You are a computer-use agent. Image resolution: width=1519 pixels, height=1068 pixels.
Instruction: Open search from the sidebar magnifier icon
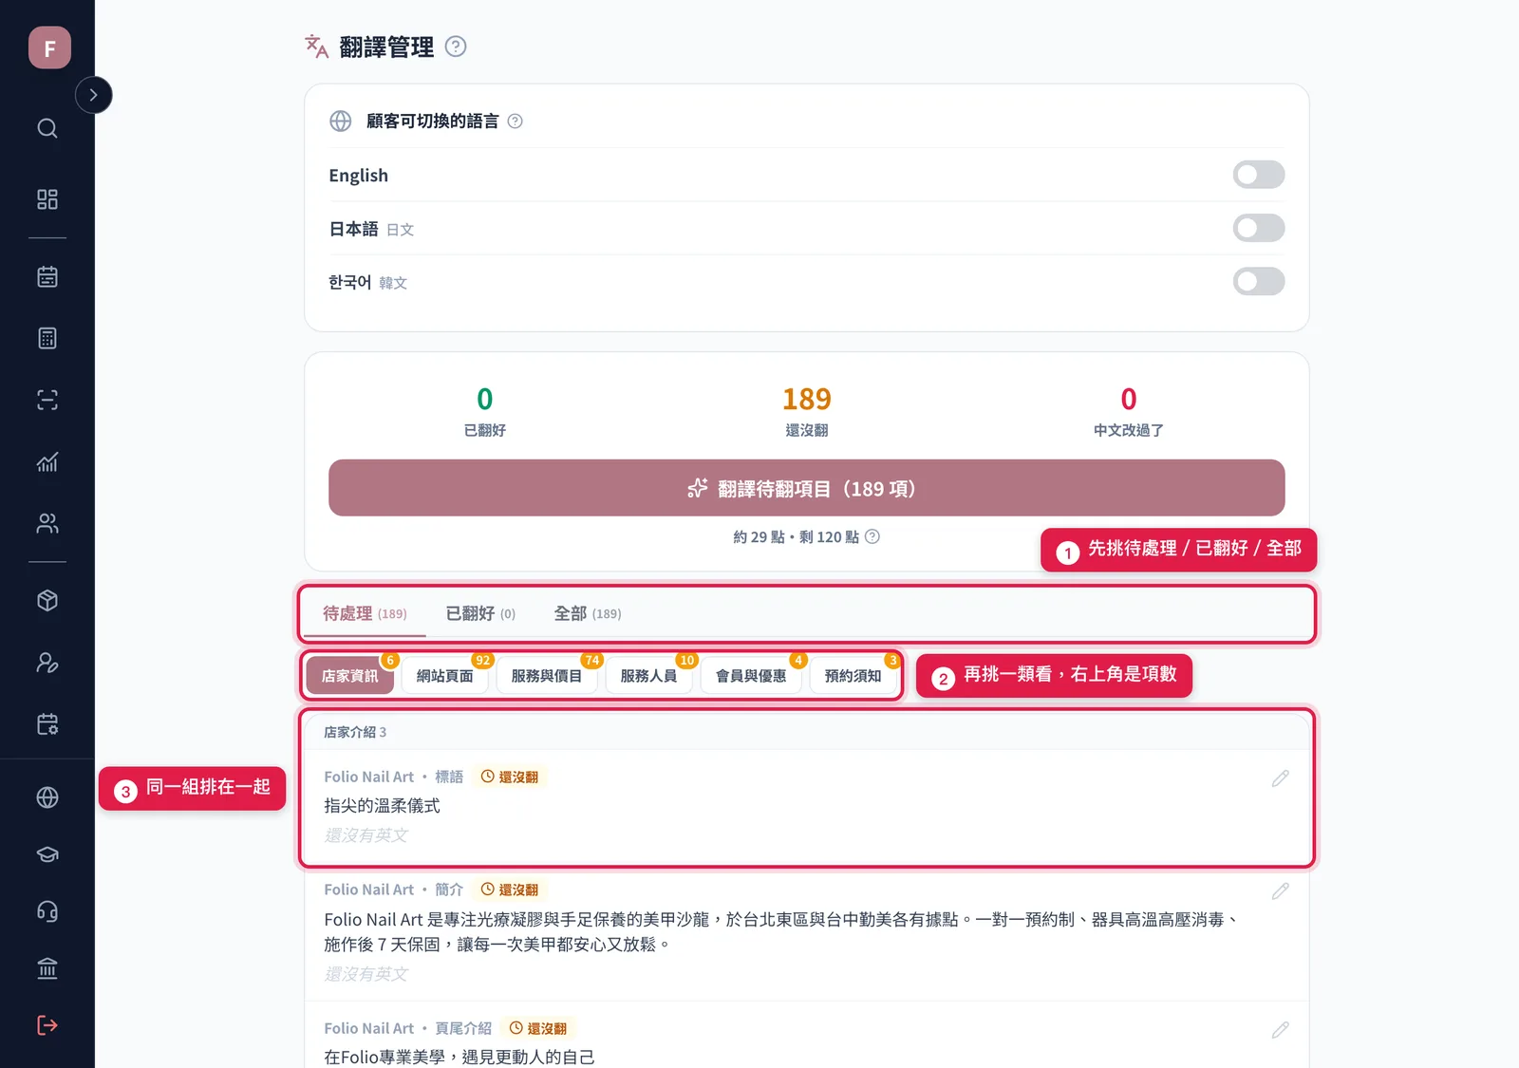click(47, 128)
